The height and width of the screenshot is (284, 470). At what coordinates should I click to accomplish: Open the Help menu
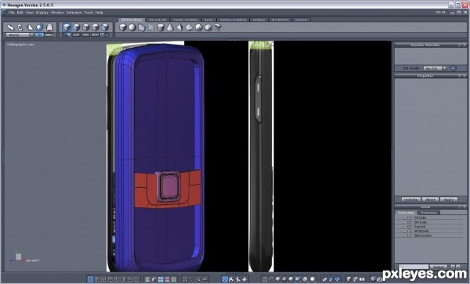pos(99,13)
